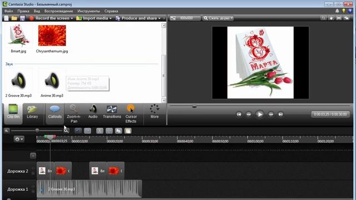Expand the Record the screen dropdown arrow
Screen dimensions: 356x200
click(x=72, y=18)
